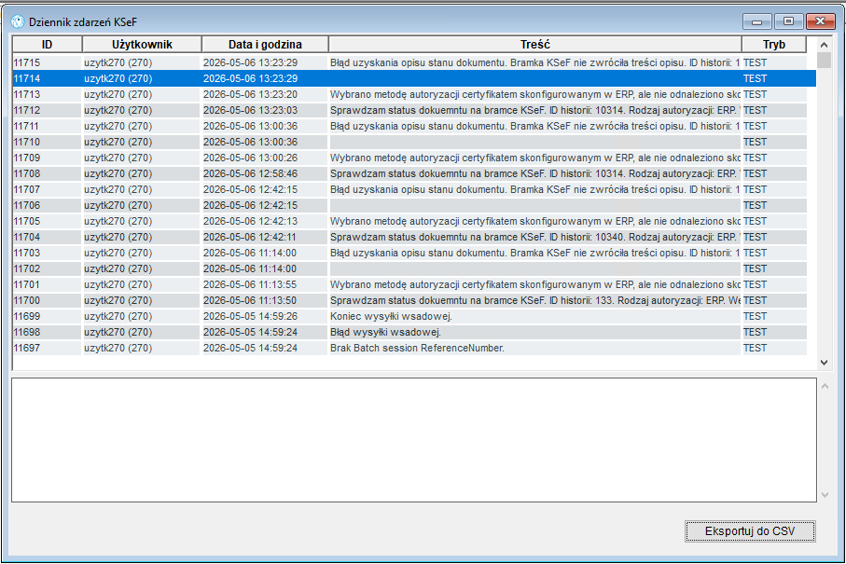Image resolution: width=846 pixels, height=564 pixels.
Task: Select highlighted event row ID 11714
Action: pyautogui.click(x=414, y=78)
